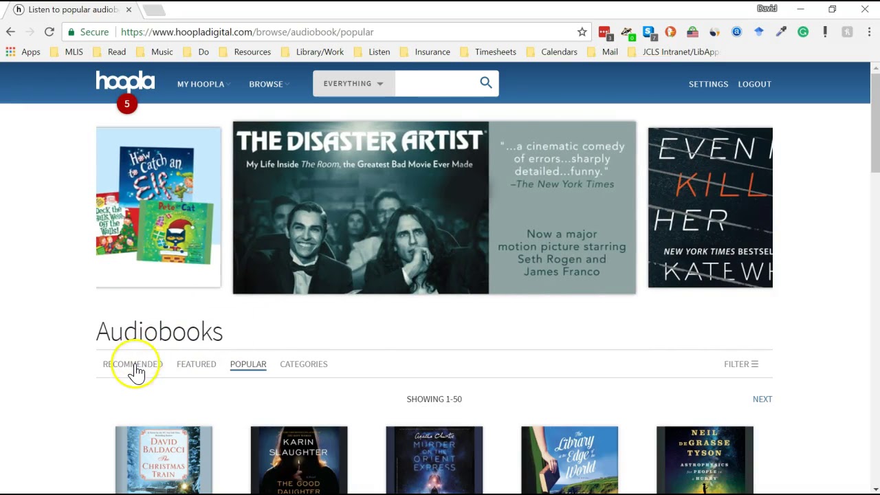Screen dimensions: 880x495
Task: Switch to the FEATURED tab
Action: point(196,364)
